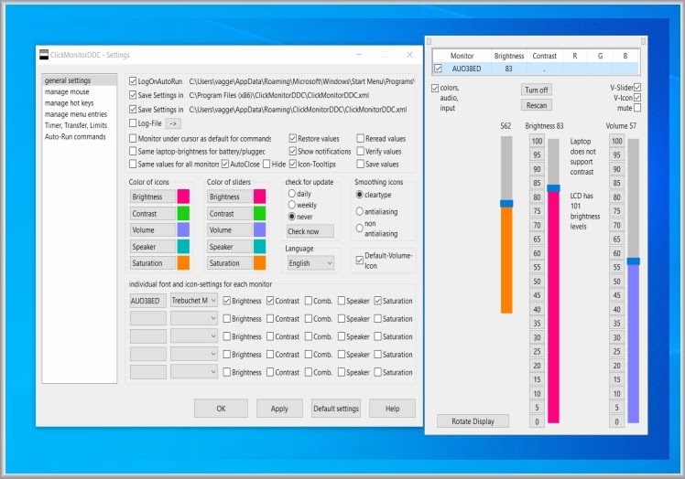Click the pink Brightness 83 slider handle
This screenshot has width=685, height=479.
pos(553,188)
